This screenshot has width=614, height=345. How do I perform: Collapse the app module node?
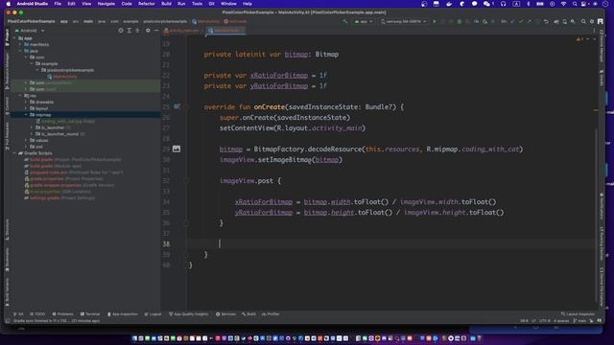click(x=14, y=38)
